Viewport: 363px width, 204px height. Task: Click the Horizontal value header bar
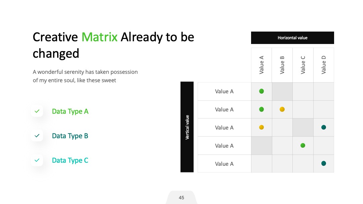pyautogui.click(x=292, y=38)
